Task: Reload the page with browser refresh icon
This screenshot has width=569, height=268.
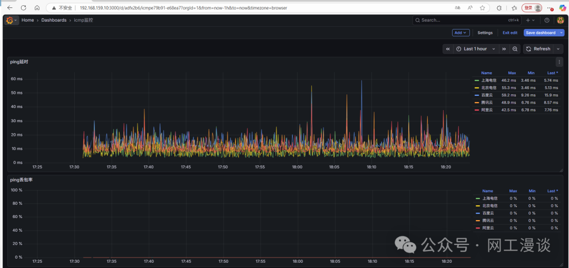Action: click(24, 7)
